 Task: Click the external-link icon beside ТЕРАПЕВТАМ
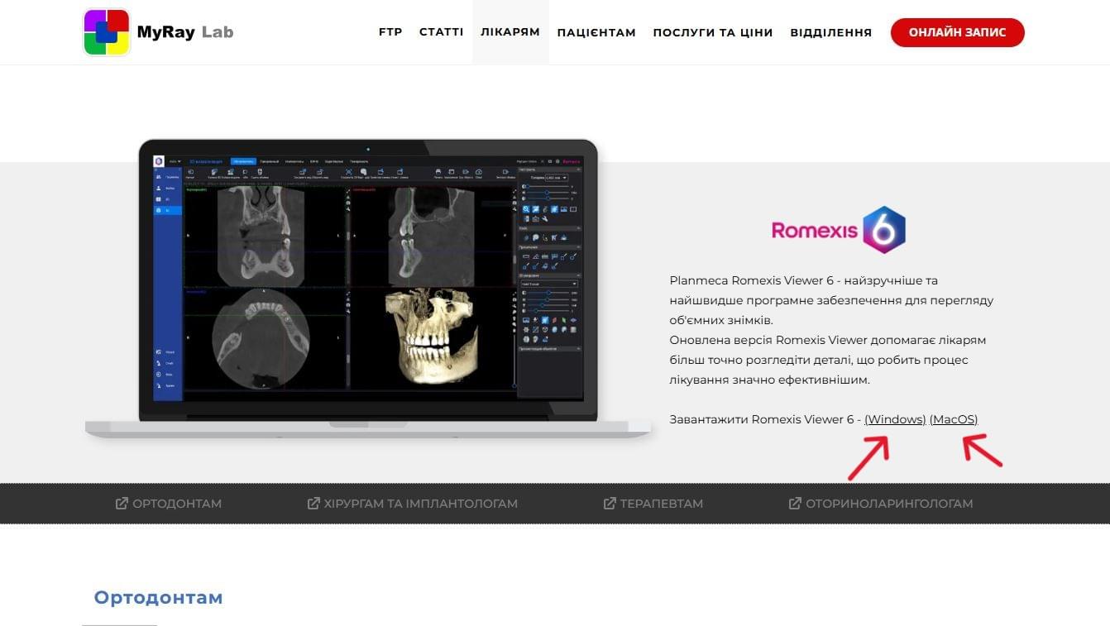[x=610, y=504]
